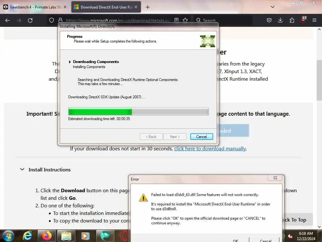
Task: Open the Firefox hamburger menu
Action: click(314, 20)
